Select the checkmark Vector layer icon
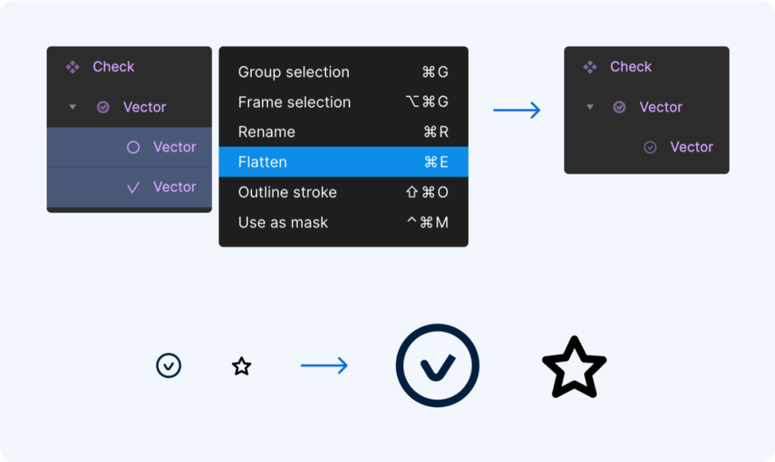The image size is (775, 462). [133, 187]
